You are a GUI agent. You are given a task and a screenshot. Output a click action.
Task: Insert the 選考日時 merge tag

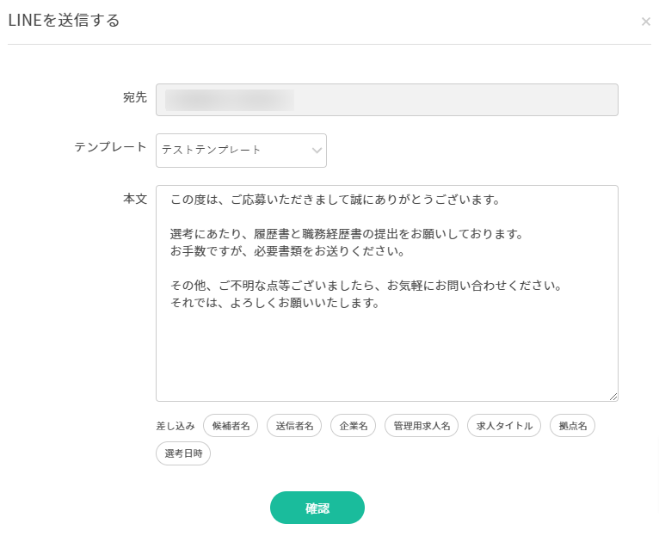183,453
